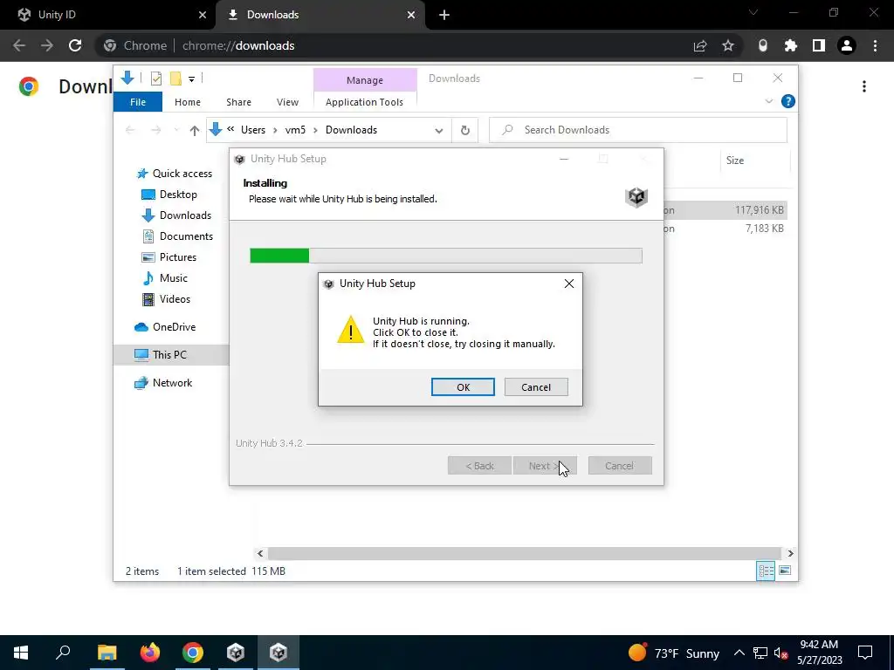Click the Explorer help question mark icon
The width and height of the screenshot is (894, 670).
788,101
